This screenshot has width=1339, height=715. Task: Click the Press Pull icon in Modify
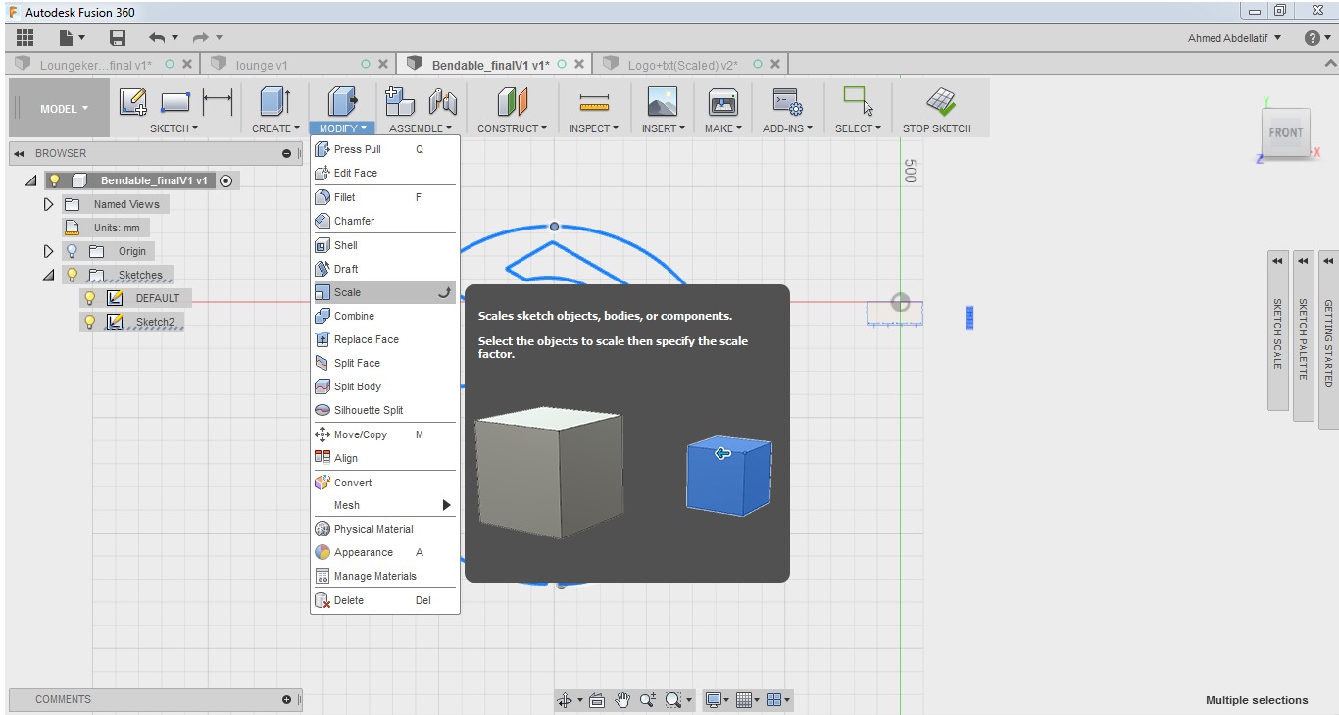pos(341,102)
